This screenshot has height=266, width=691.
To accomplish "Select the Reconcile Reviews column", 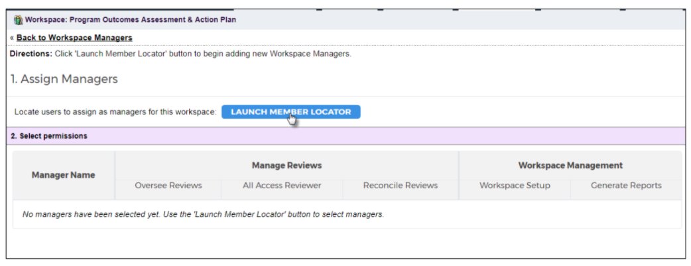I will pos(401,186).
